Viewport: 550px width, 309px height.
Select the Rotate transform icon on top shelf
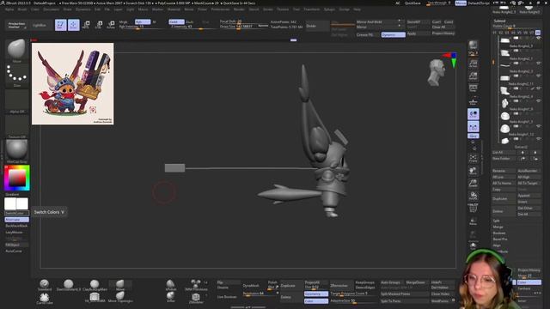click(x=111, y=25)
